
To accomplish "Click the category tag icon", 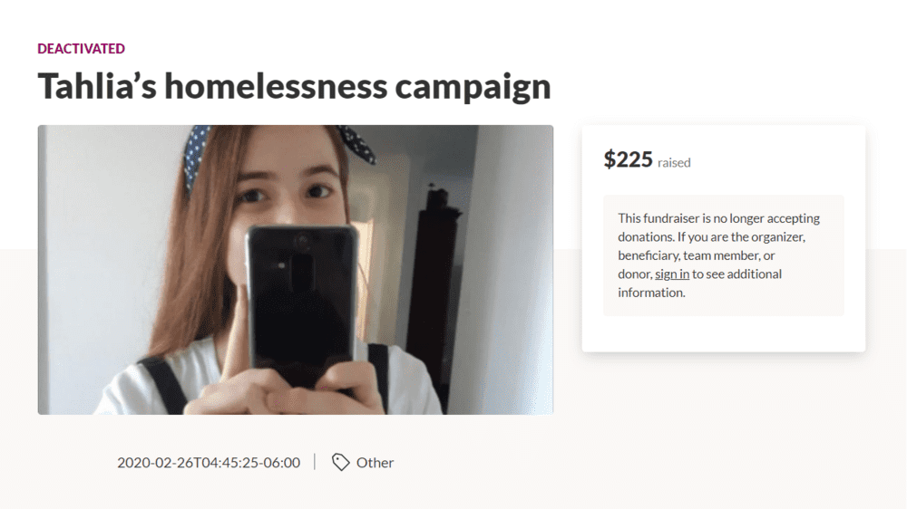I will pos(341,462).
